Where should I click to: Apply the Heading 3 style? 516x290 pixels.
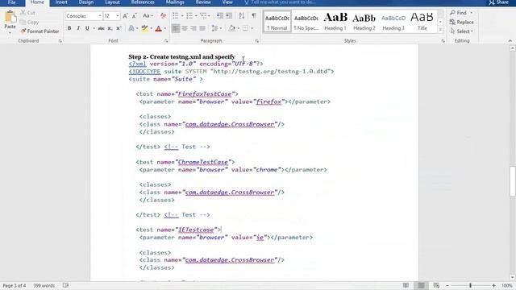point(393,22)
